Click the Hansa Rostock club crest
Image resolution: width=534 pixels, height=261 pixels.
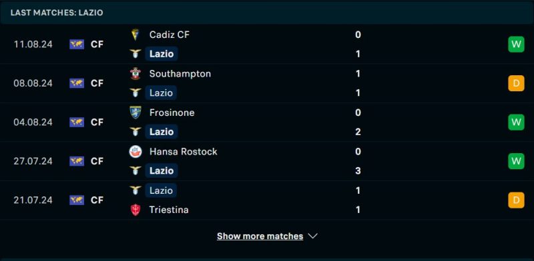(x=136, y=151)
